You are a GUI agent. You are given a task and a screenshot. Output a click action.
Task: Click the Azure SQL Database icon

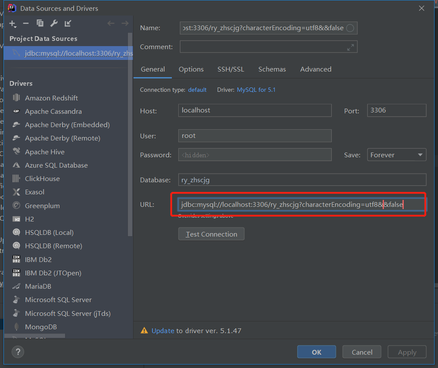[x=16, y=165]
